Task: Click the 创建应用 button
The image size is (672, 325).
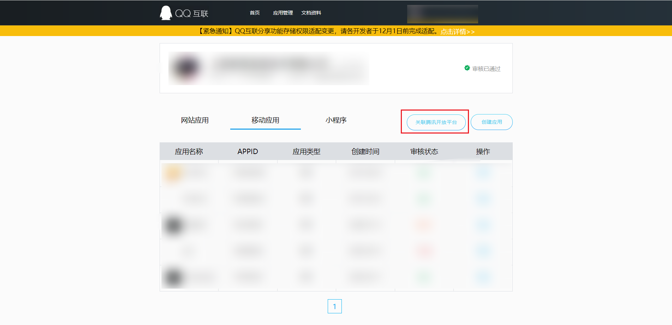Action: (x=491, y=122)
